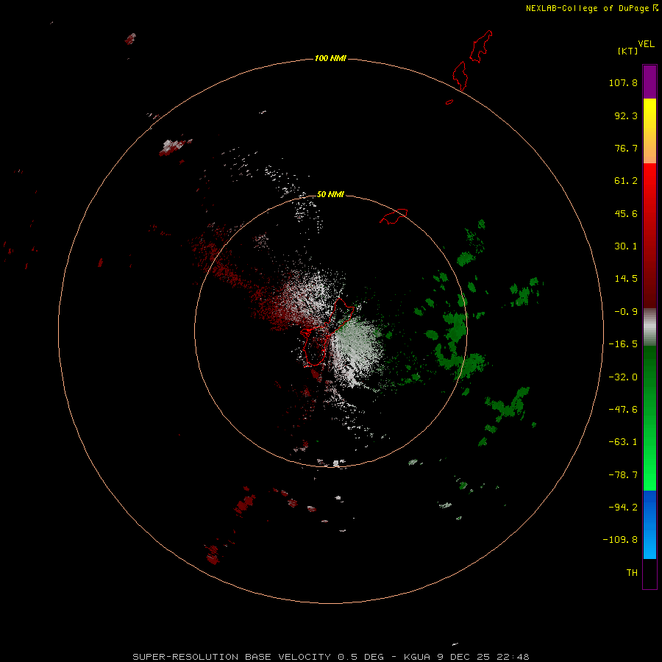Click the [KT] units label
Screen dimensions: 662x662
pos(627,51)
